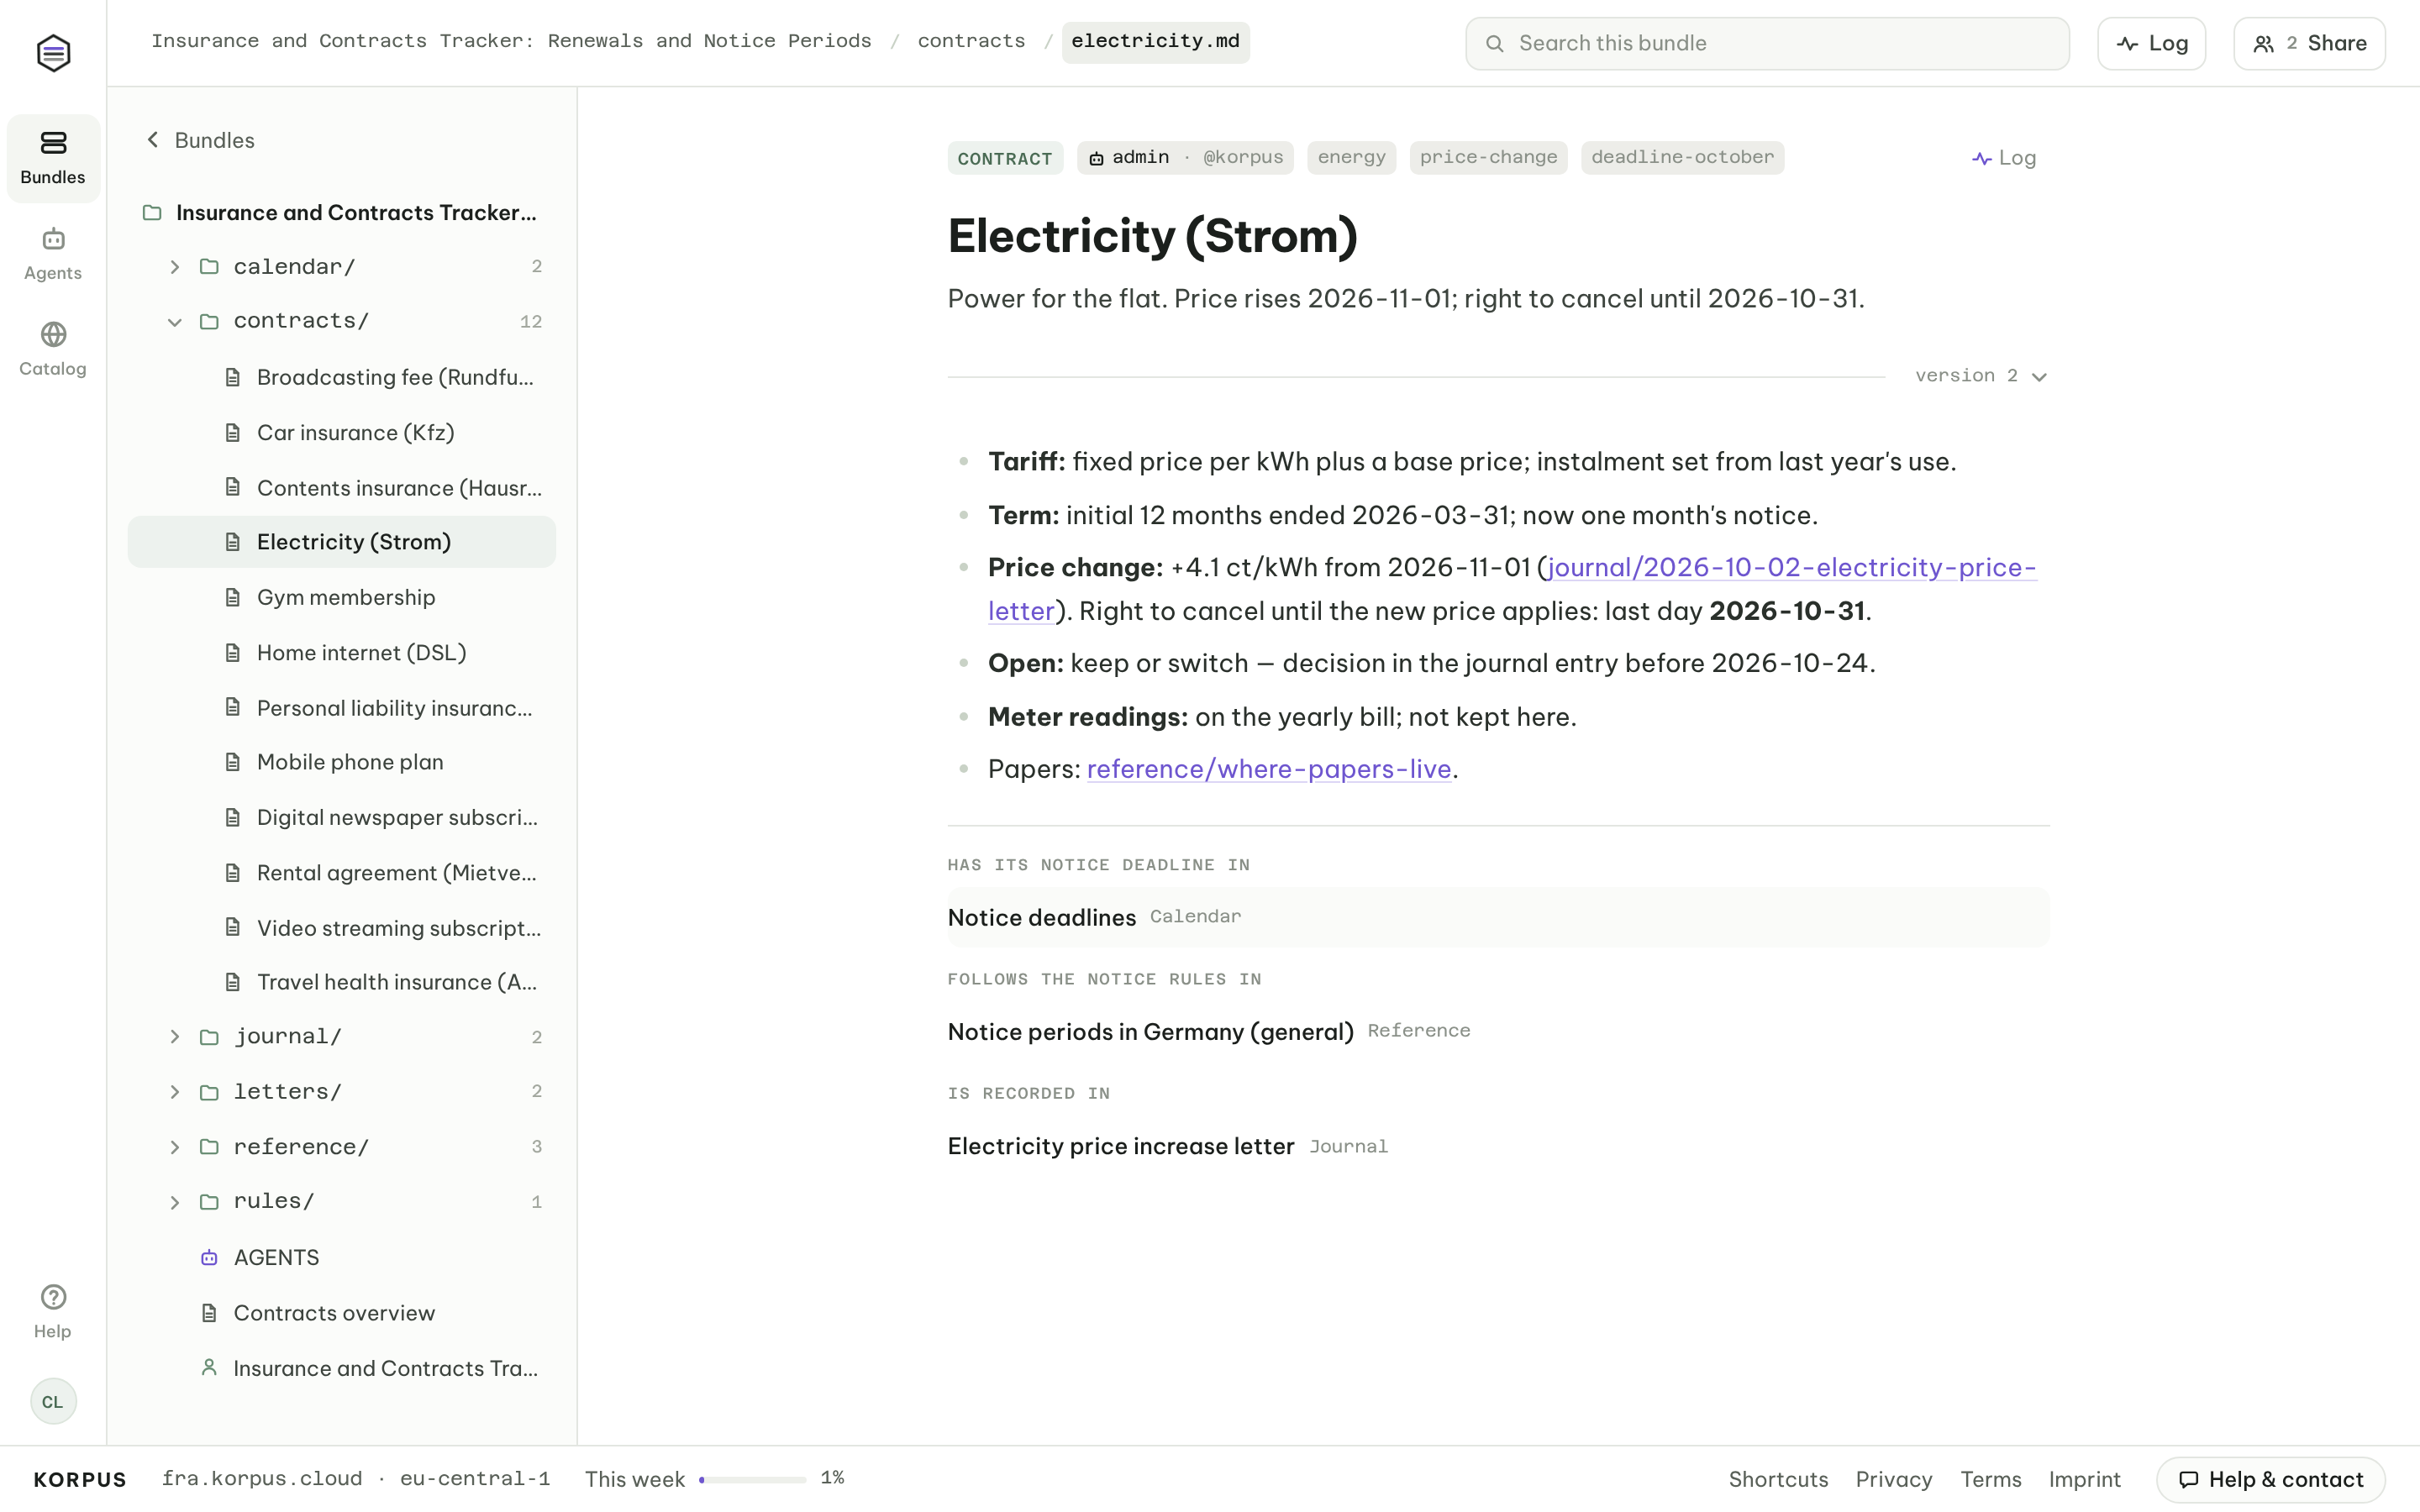This screenshot has width=2420, height=1512.
Task: Open Car insurance (Kfz) contract
Action: [342, 432]
